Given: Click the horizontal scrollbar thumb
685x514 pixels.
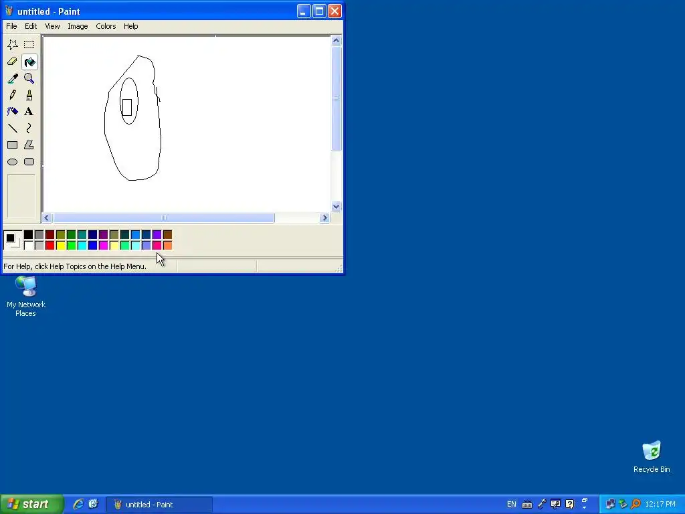Looking at the screenshot, I should tap(164, 218).
